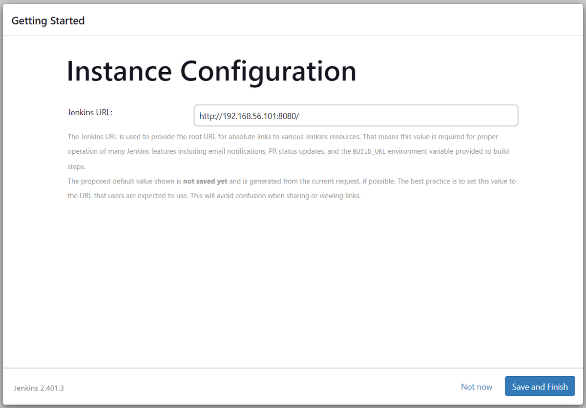Click the bold "not saved yet" text

tap(205, 181)
